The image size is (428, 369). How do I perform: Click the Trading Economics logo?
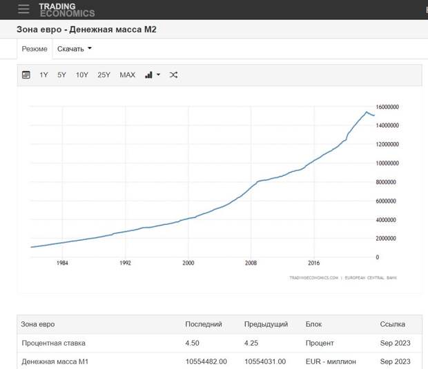66,9
